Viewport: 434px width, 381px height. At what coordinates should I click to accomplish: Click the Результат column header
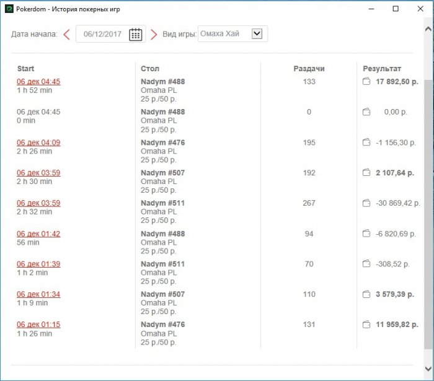pyautogui.click(x=382, y=69)
